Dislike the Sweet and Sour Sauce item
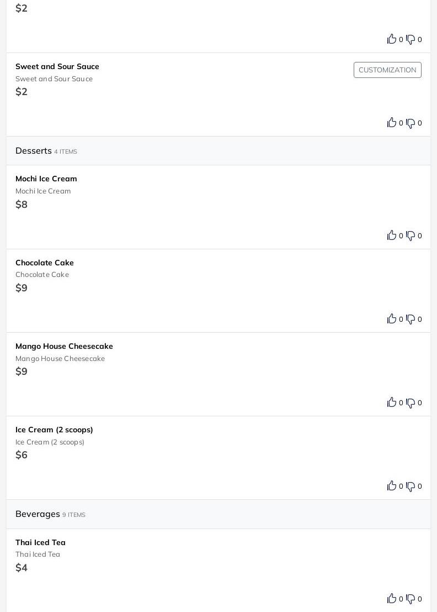 (x=411, y=123)
